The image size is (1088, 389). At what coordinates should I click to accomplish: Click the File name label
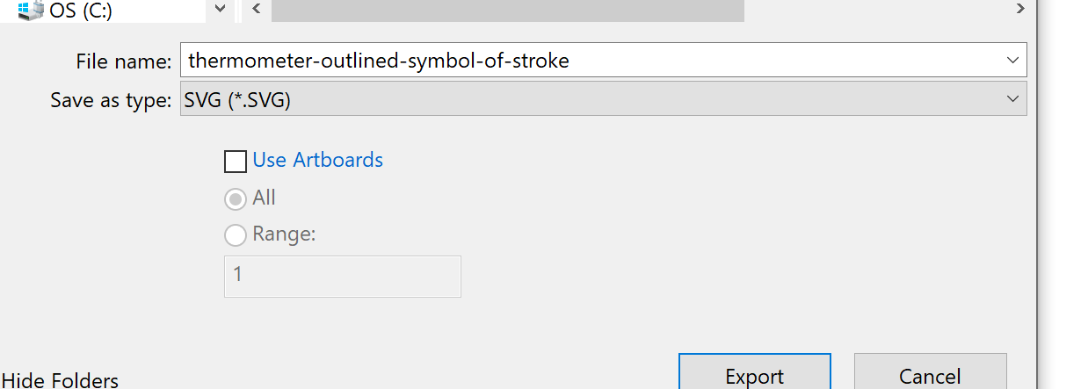tap(124, 61)
